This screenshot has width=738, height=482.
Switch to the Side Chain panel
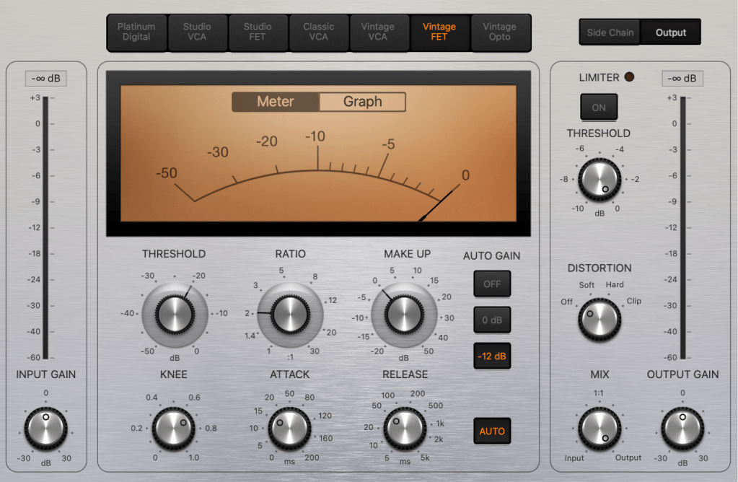[x=610, y=32]
